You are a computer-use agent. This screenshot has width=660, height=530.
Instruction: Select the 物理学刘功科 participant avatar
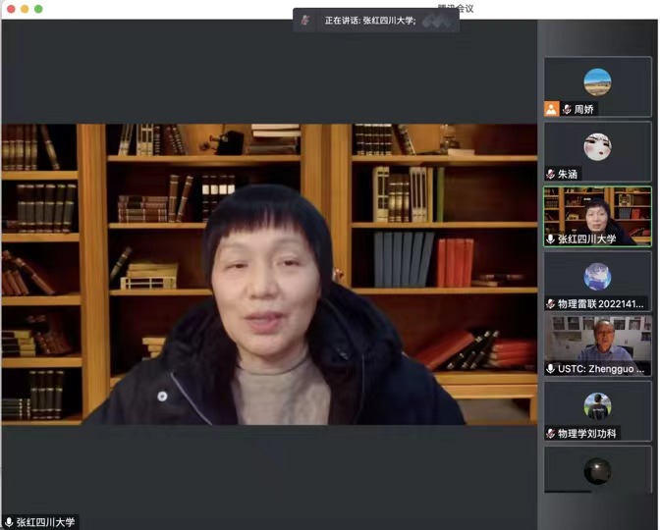coord(597,405)
